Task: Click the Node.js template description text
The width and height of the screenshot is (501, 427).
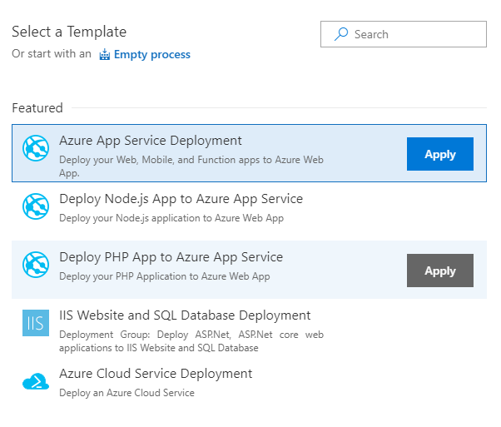Action: pos(171,218)
